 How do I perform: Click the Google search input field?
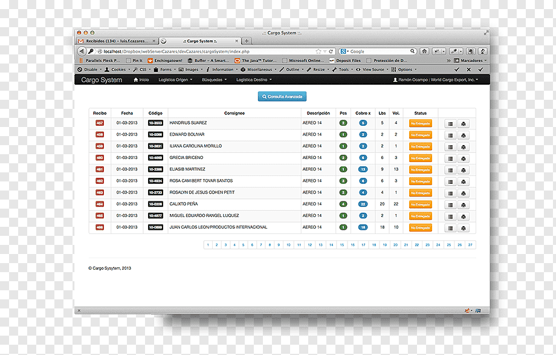click(379, 51)
